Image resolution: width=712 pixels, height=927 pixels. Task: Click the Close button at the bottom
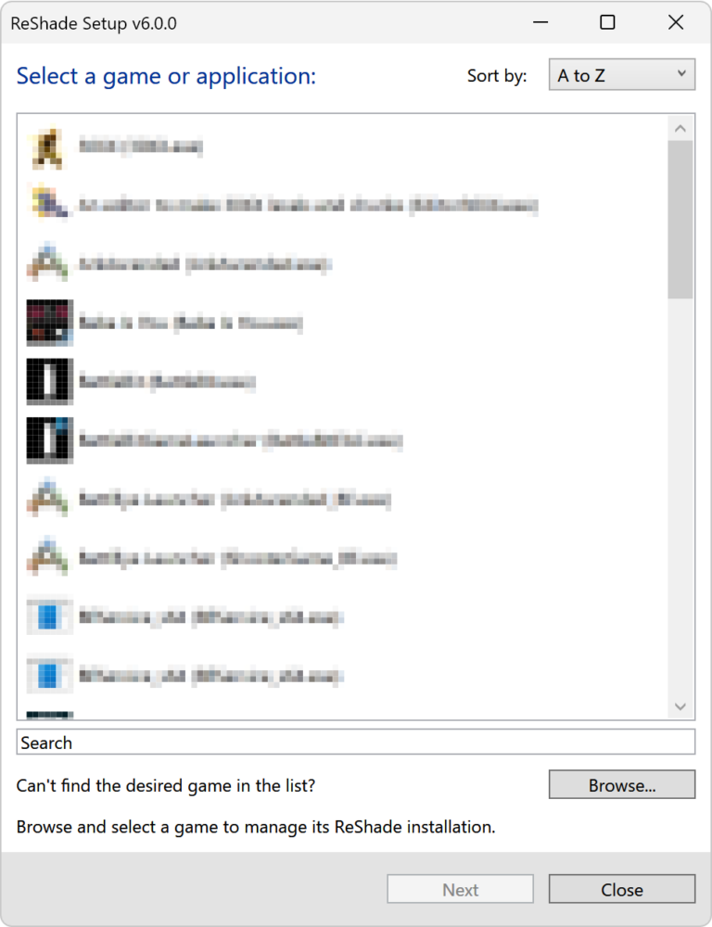621,889
